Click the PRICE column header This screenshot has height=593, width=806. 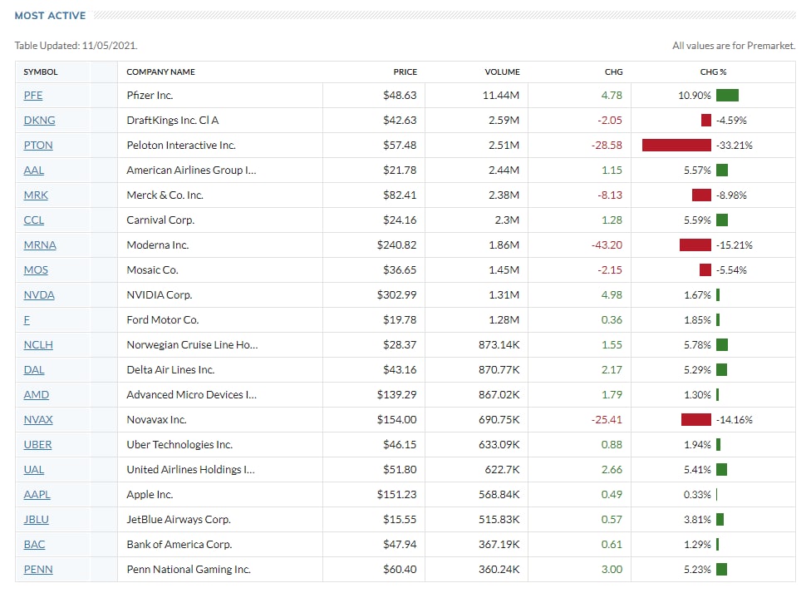click(405, 72)
